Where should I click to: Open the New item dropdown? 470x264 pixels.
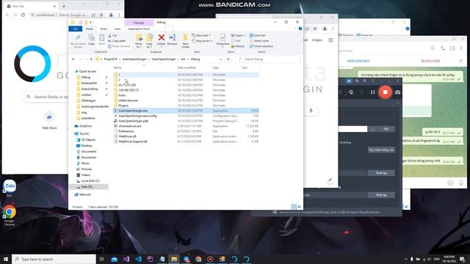pyautogui.click(x=201, y=35)
